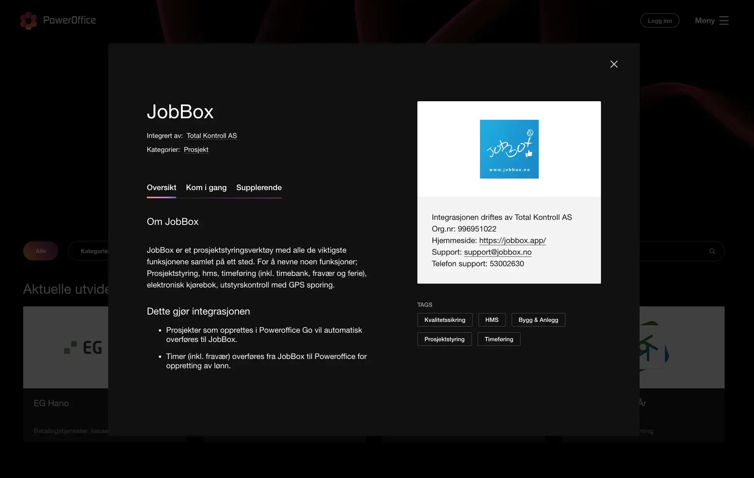Select the Kvalitetssikring tag
This screenshot has width=754, height=478.
pos(445,320)
